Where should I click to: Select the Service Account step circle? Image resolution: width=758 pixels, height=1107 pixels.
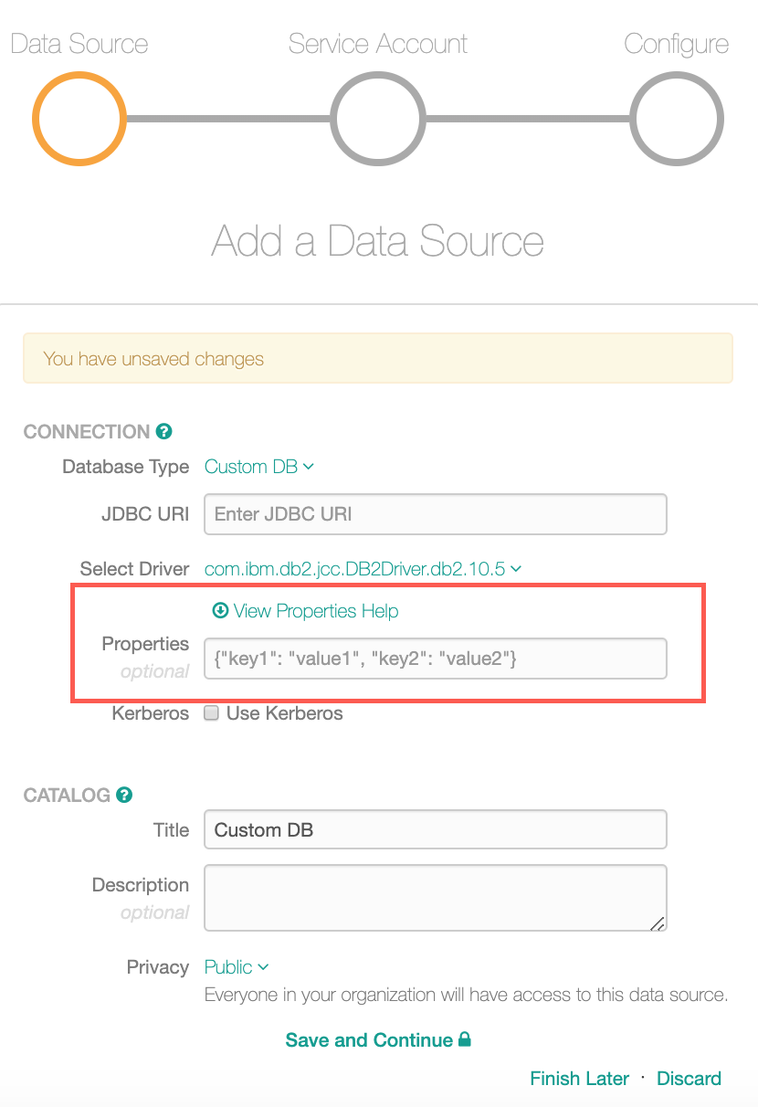(x=377, y=119)
